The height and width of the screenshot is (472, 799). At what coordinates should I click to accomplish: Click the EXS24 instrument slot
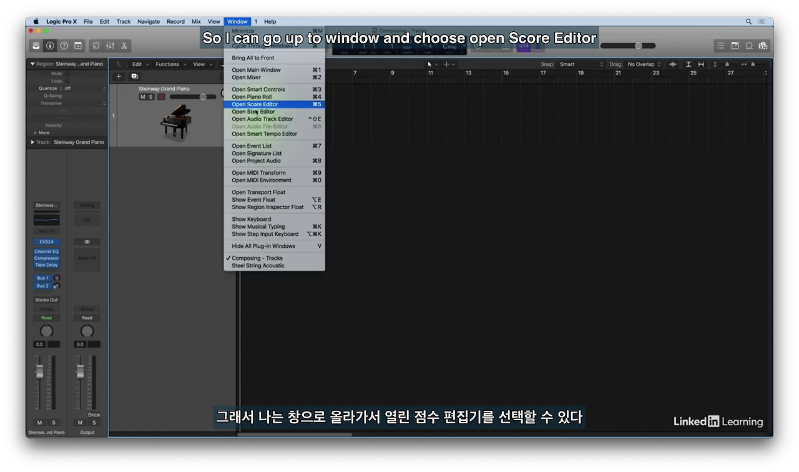[x=46, y=242]
